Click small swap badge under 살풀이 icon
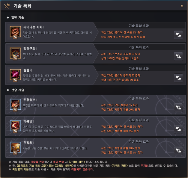The width and height of the screenshot is (188, 178). pyautogui.click(x=15, y=80)
